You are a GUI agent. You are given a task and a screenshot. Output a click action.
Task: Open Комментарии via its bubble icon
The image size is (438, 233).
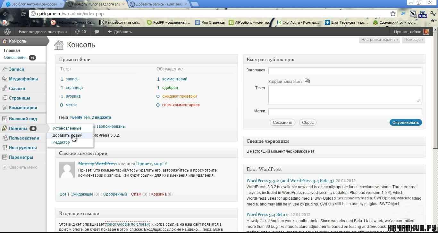pos(4,108)
